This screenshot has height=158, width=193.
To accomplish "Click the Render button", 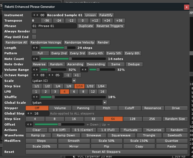I will point(103,42).
